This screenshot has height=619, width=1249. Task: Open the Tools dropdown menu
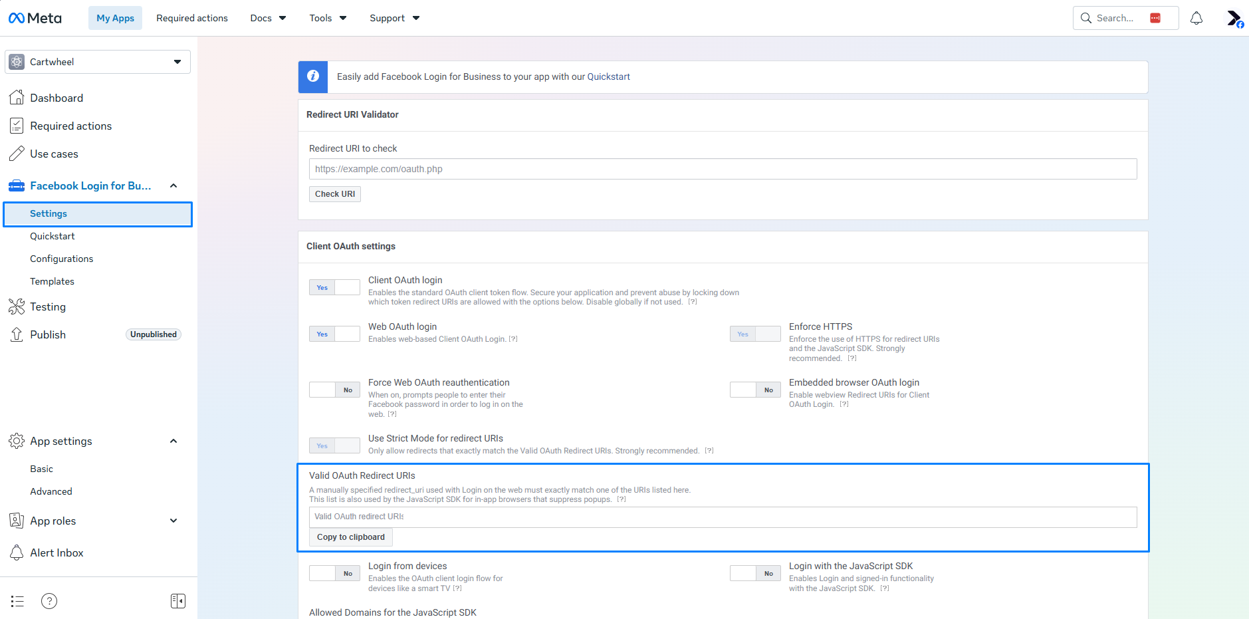click(x=328, y=18)
